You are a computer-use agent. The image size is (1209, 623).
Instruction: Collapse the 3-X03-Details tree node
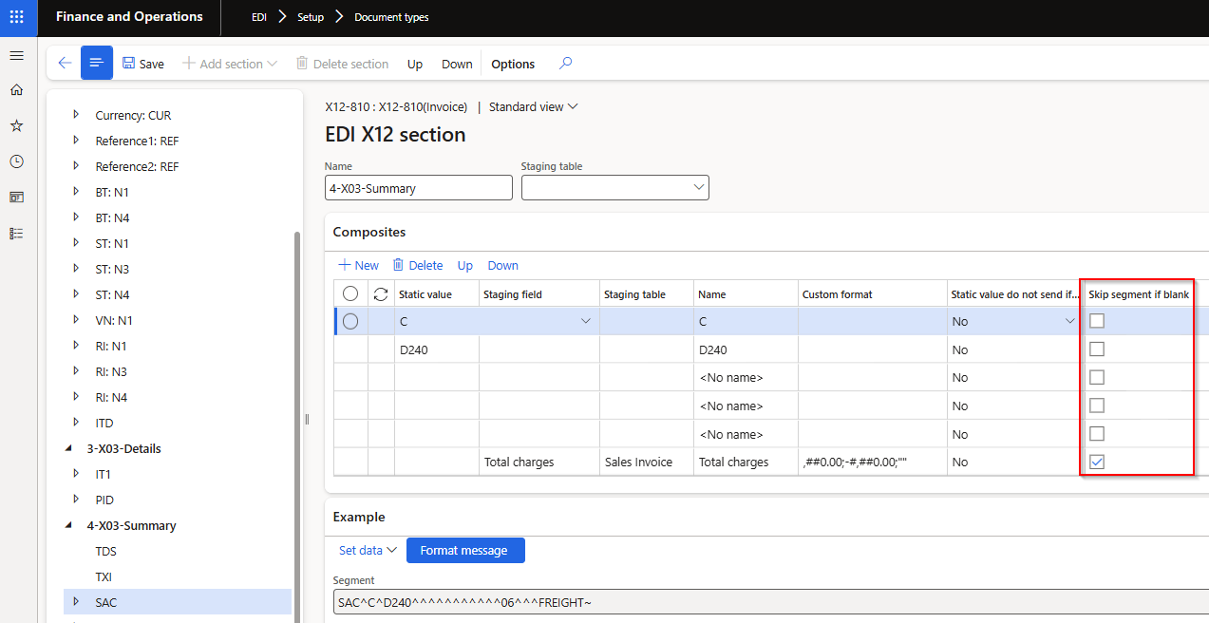click(x=68, y=448)
